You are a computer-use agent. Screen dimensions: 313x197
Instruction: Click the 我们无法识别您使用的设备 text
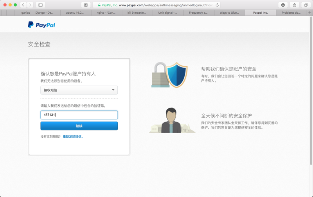[x=61, y=81]
